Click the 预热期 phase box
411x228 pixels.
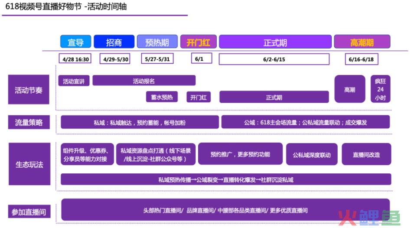tap(157, 42)
